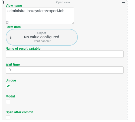Click the Form data label
The image size is (135, 122).
coord(13,27)
